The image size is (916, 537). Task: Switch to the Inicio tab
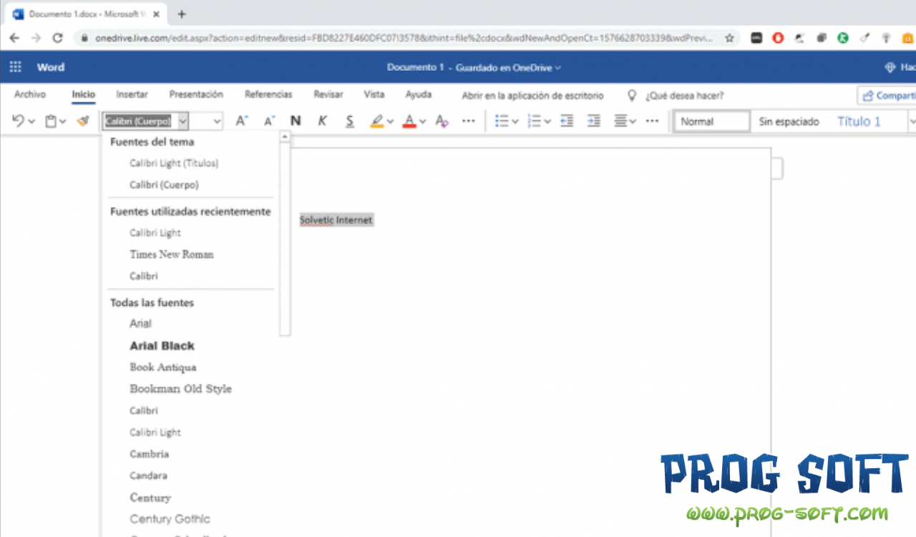click(83, 95)
